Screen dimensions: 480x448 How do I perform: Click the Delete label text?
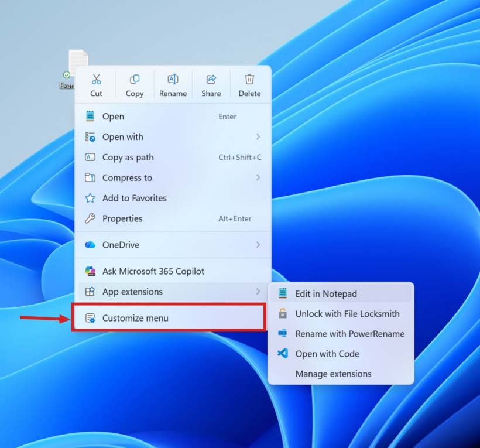coord(249,93)
